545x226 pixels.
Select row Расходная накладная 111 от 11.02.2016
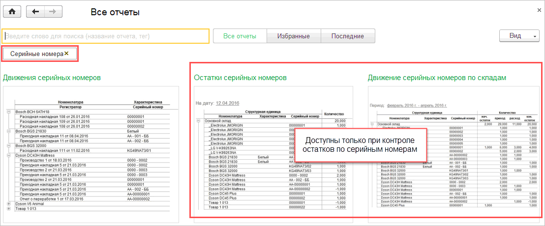pos(92,151)
